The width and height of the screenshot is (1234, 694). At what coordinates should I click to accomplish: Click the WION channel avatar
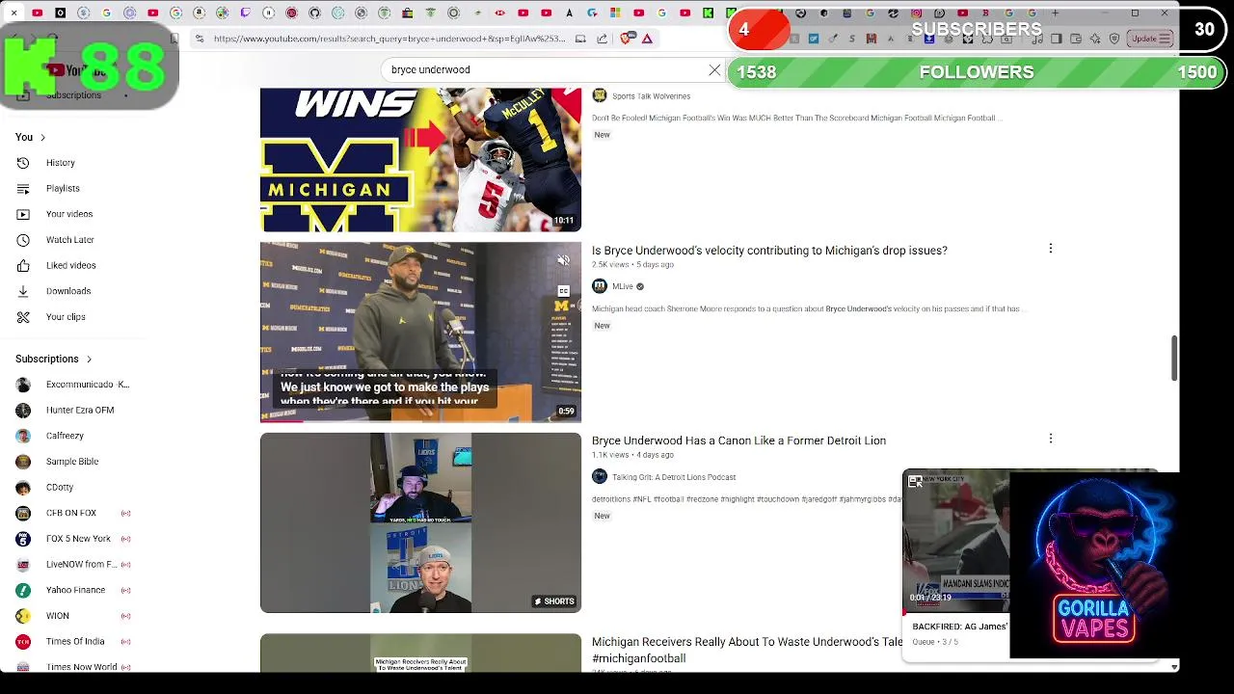(x=23, y=616)
